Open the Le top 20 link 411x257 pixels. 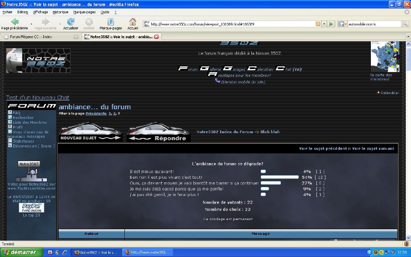coord(31,215)
